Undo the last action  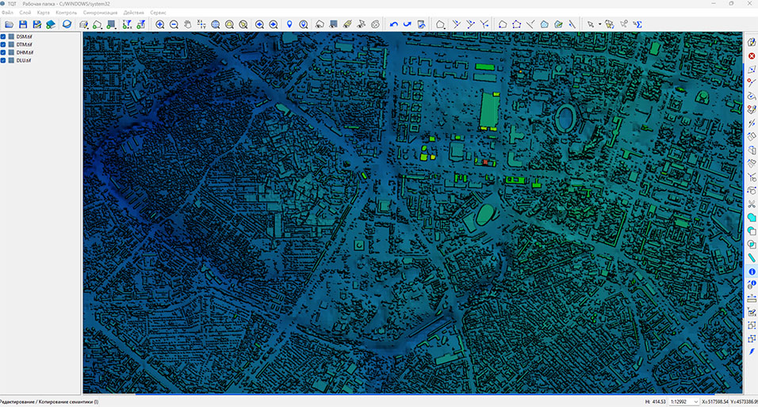click(393, 24)
